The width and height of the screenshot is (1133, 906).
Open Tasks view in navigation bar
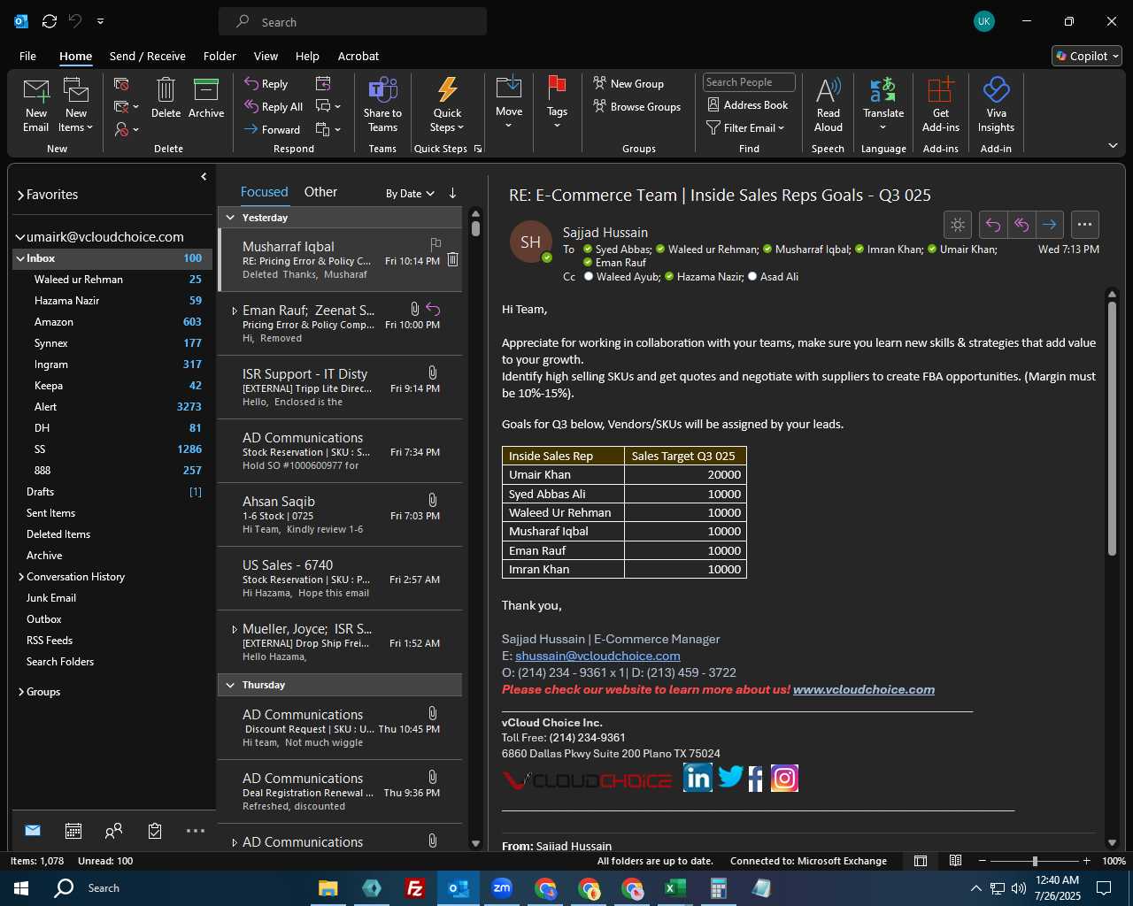[155, 831]
